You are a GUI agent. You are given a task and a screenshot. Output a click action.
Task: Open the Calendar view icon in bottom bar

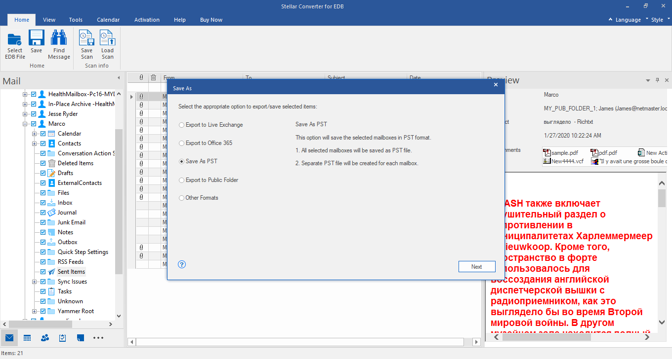[x=27, y=338]
